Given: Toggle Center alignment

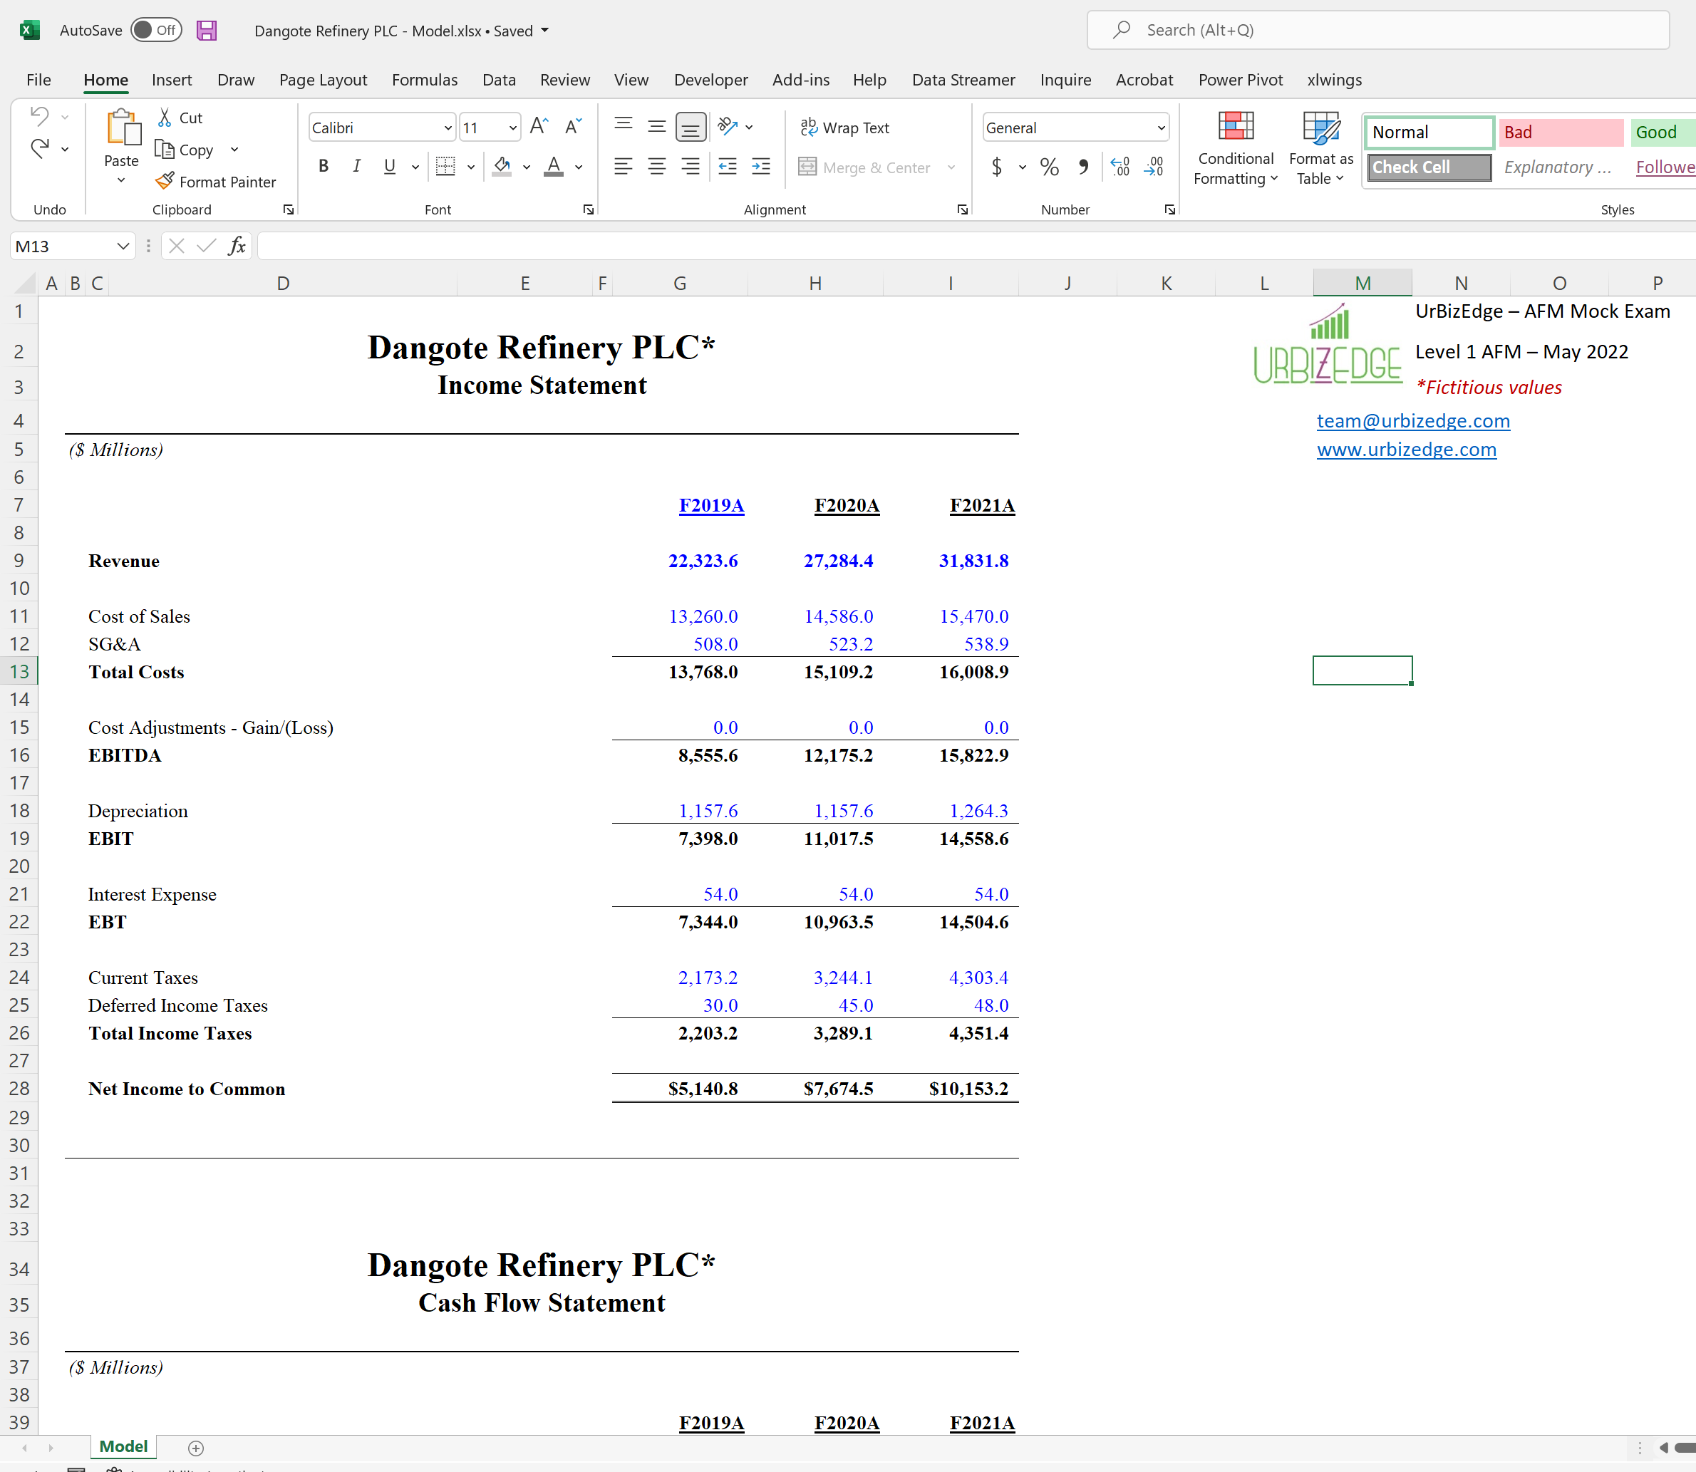Looking at the screenshot, I should (x=656, y=167).
